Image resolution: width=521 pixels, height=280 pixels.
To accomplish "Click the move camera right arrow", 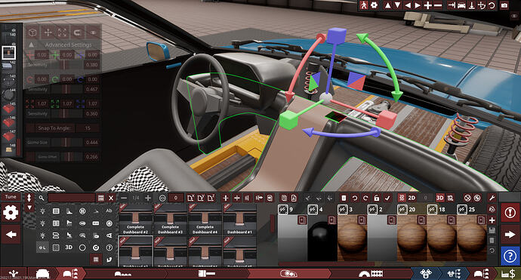I will 418,5.
